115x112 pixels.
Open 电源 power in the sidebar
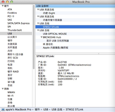10,65
